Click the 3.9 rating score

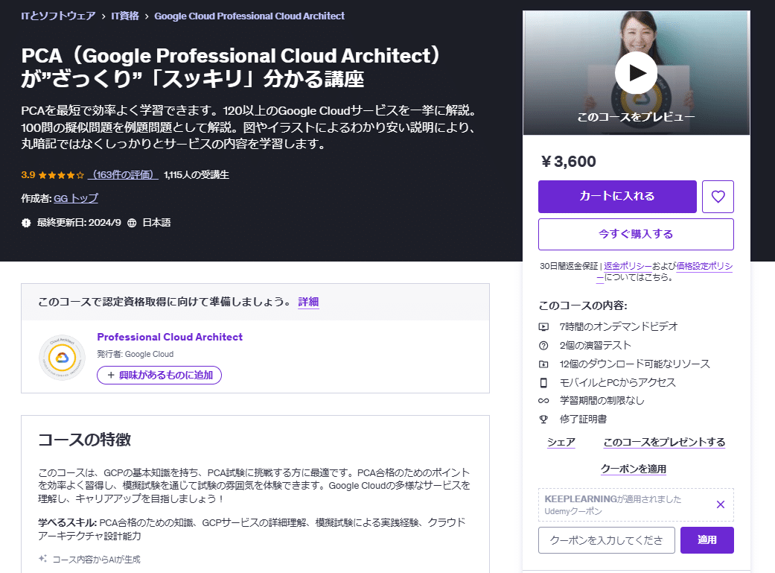pyautogui.click(x=28, y=174)
